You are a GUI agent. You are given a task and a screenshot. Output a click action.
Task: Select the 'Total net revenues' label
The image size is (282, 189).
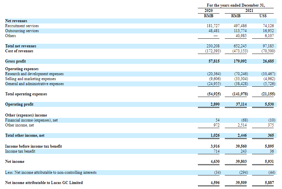pos(21,46)
